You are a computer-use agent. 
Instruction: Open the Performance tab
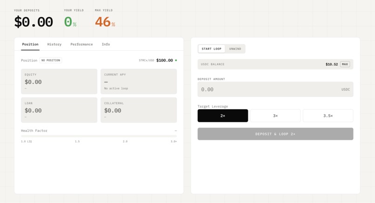[x=81, y=44]
